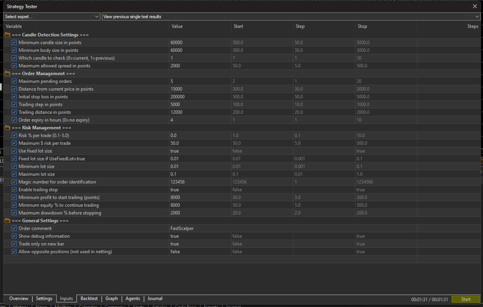Open the Journal tab
Image resolution: width=483 pixels, height=307 pixels.
(x=155, y=298)
